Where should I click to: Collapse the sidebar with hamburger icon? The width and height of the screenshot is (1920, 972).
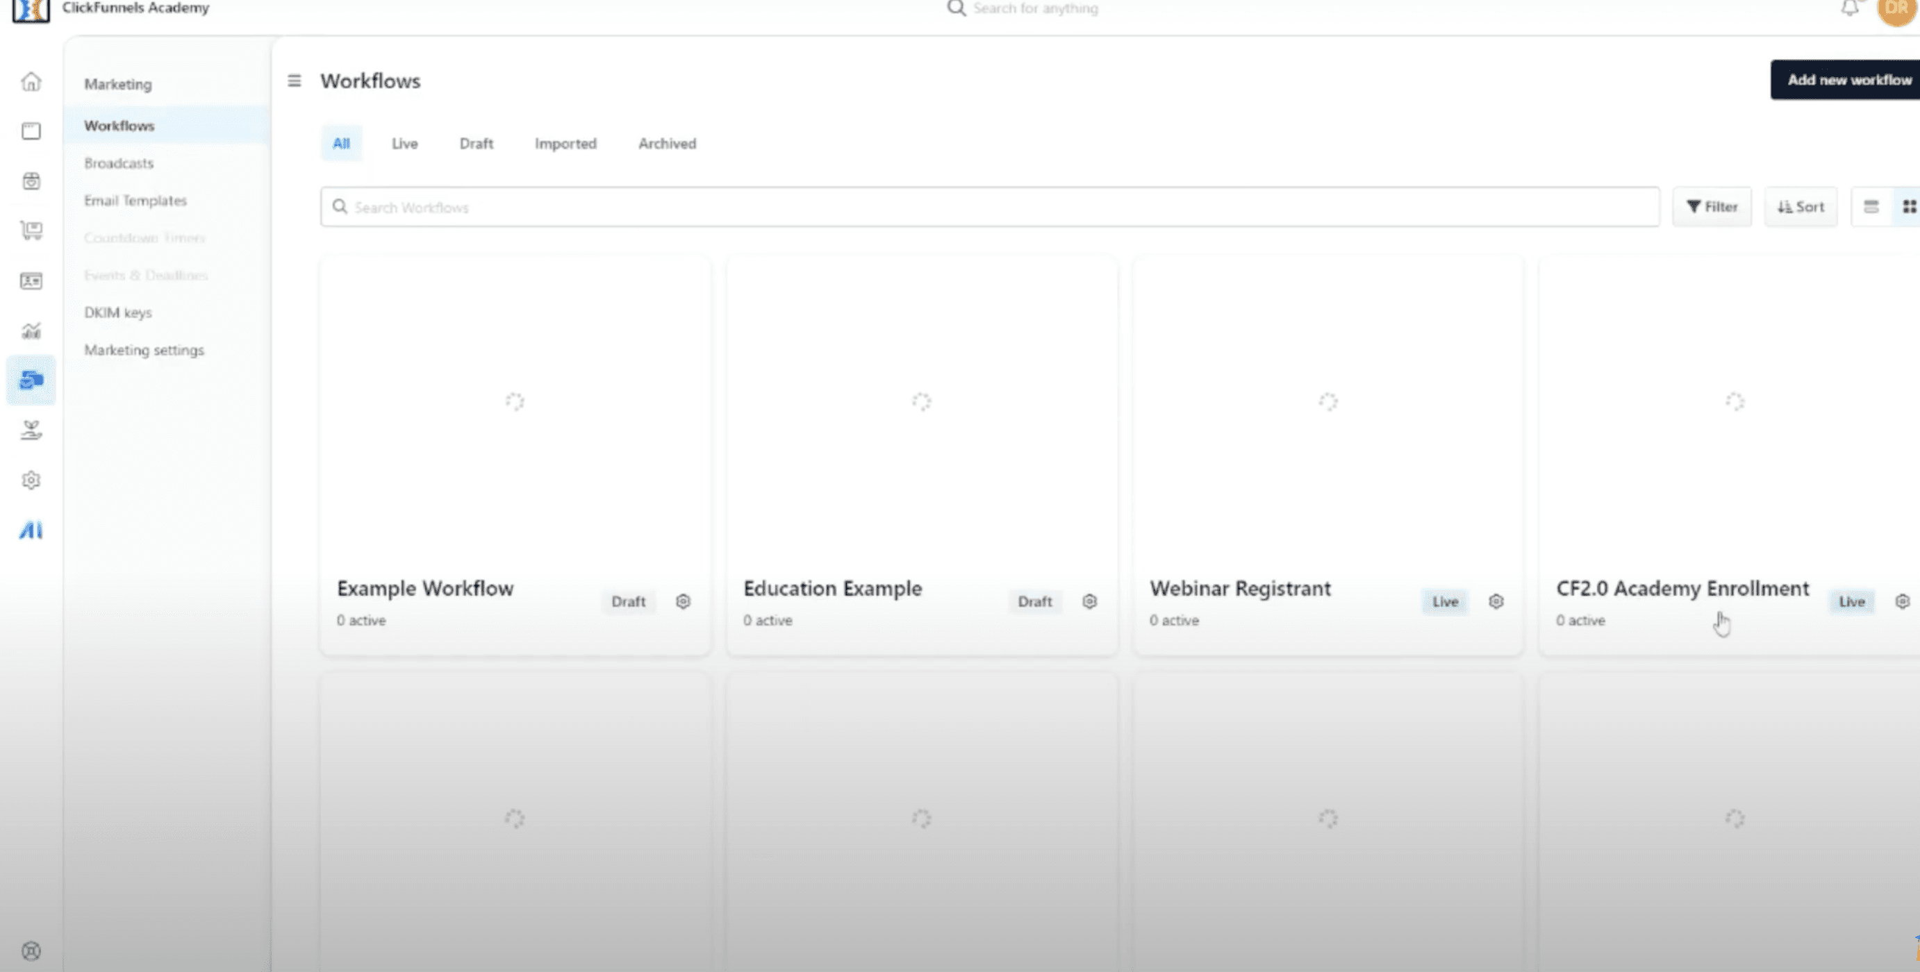coord(294,81)
